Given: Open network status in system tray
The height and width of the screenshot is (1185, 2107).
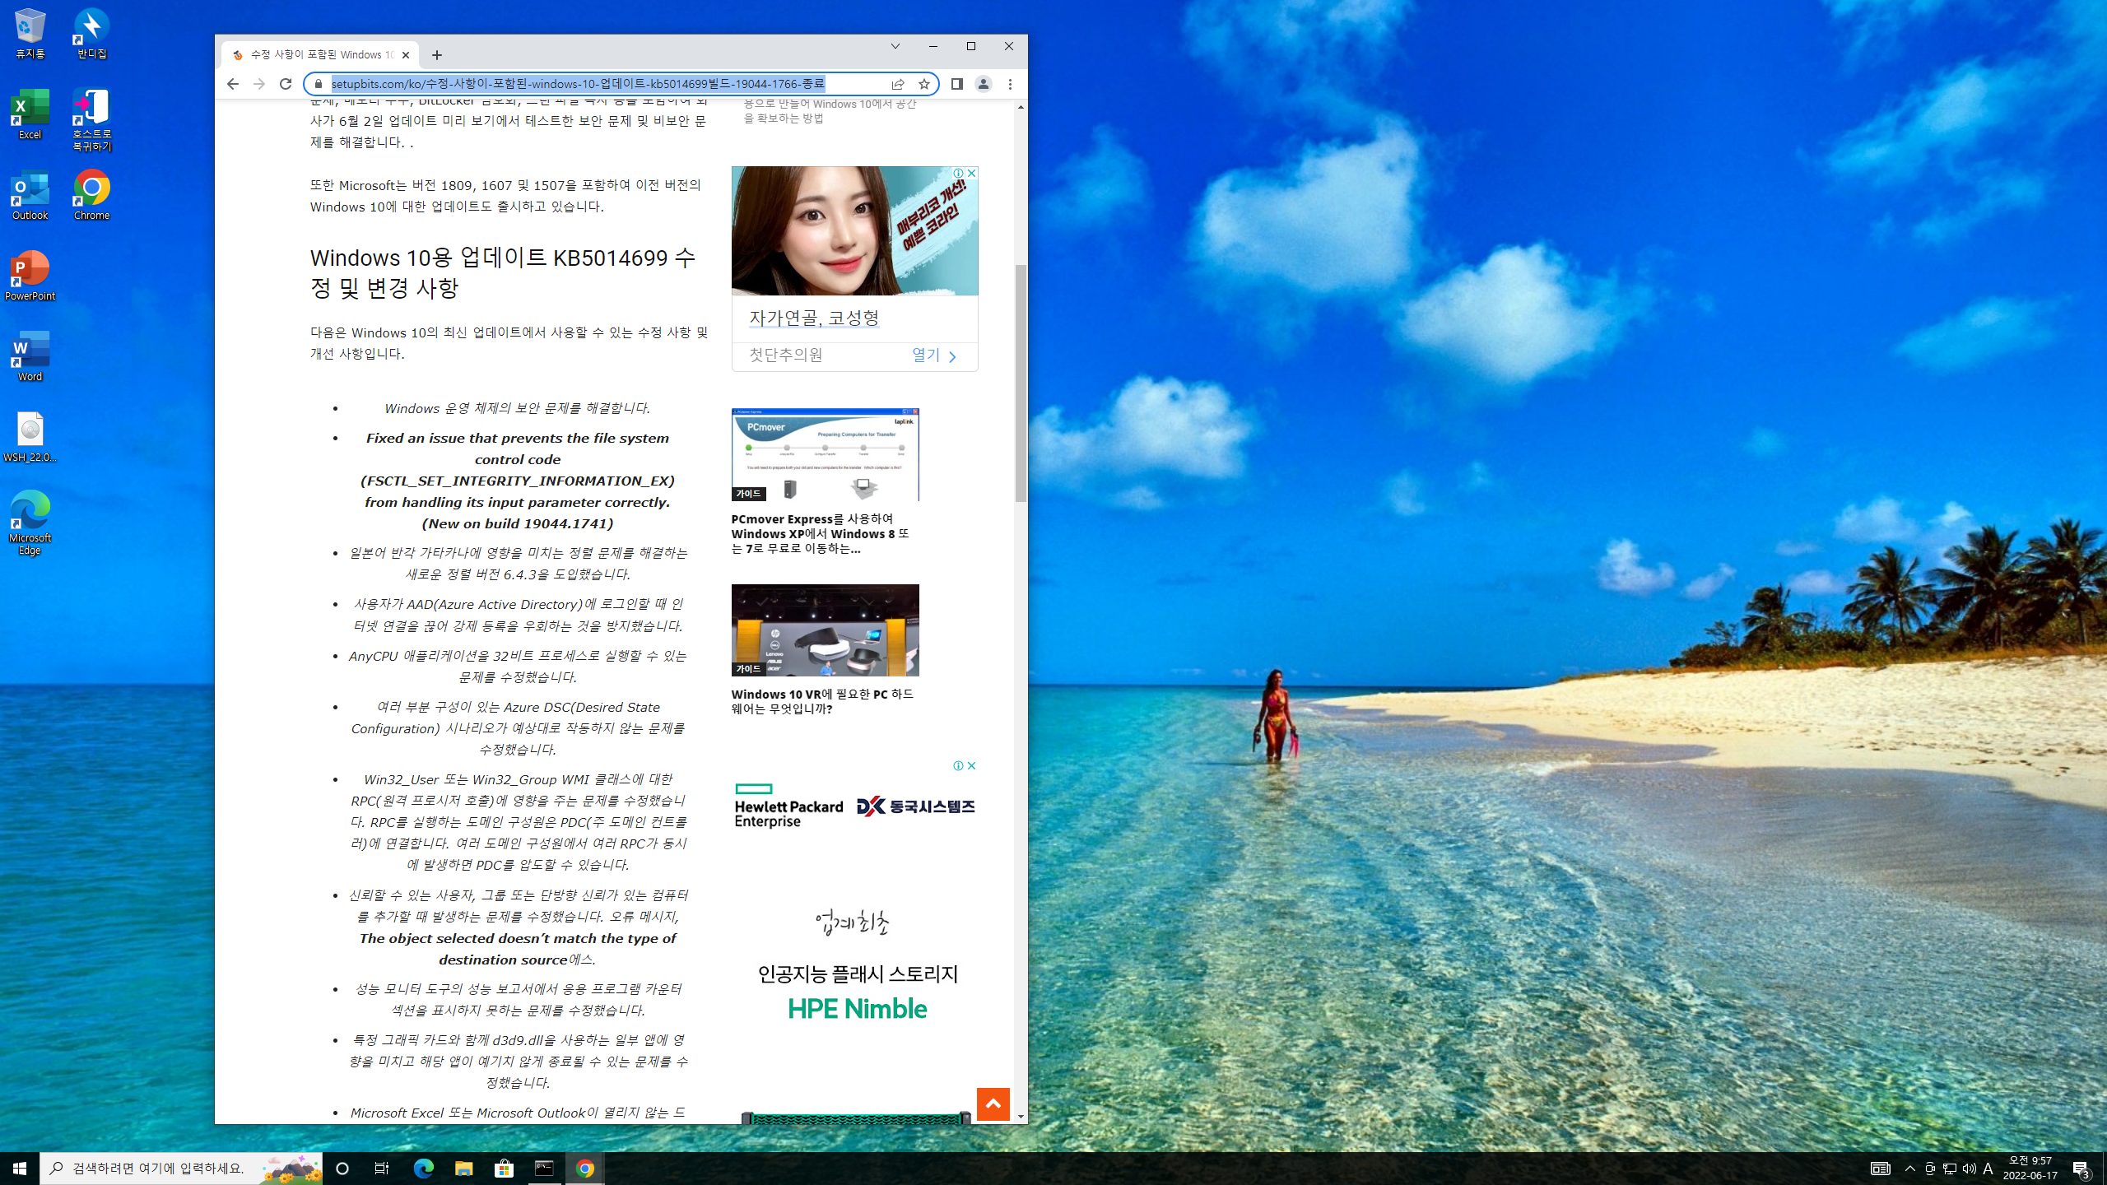Looking at the screenshot, I should point(1950,1169).
